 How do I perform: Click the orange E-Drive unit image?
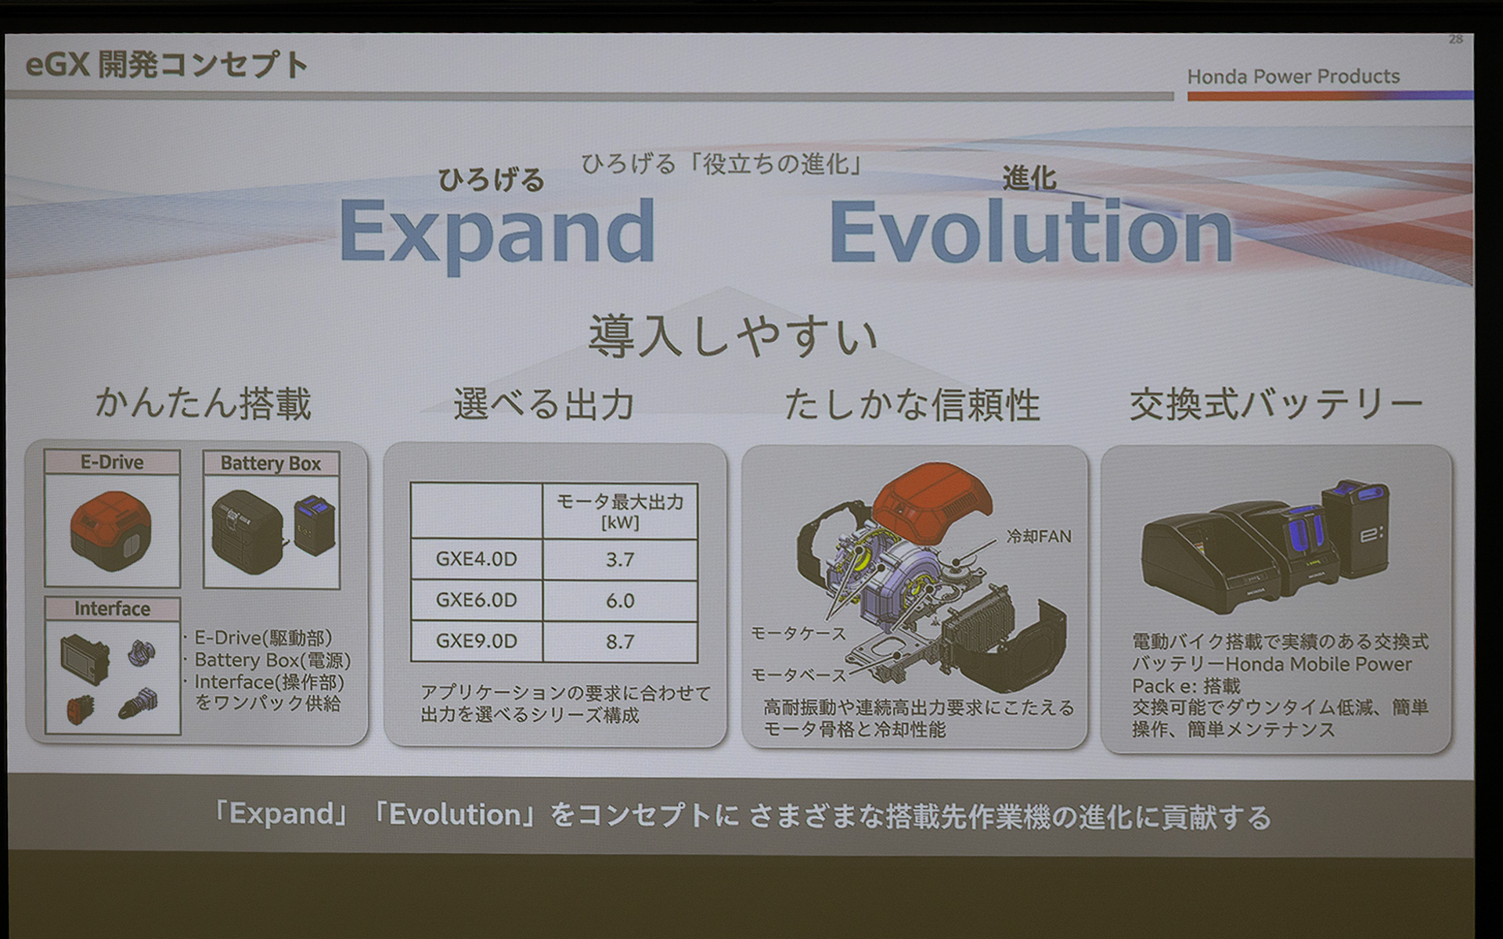[x=111, y=530]
